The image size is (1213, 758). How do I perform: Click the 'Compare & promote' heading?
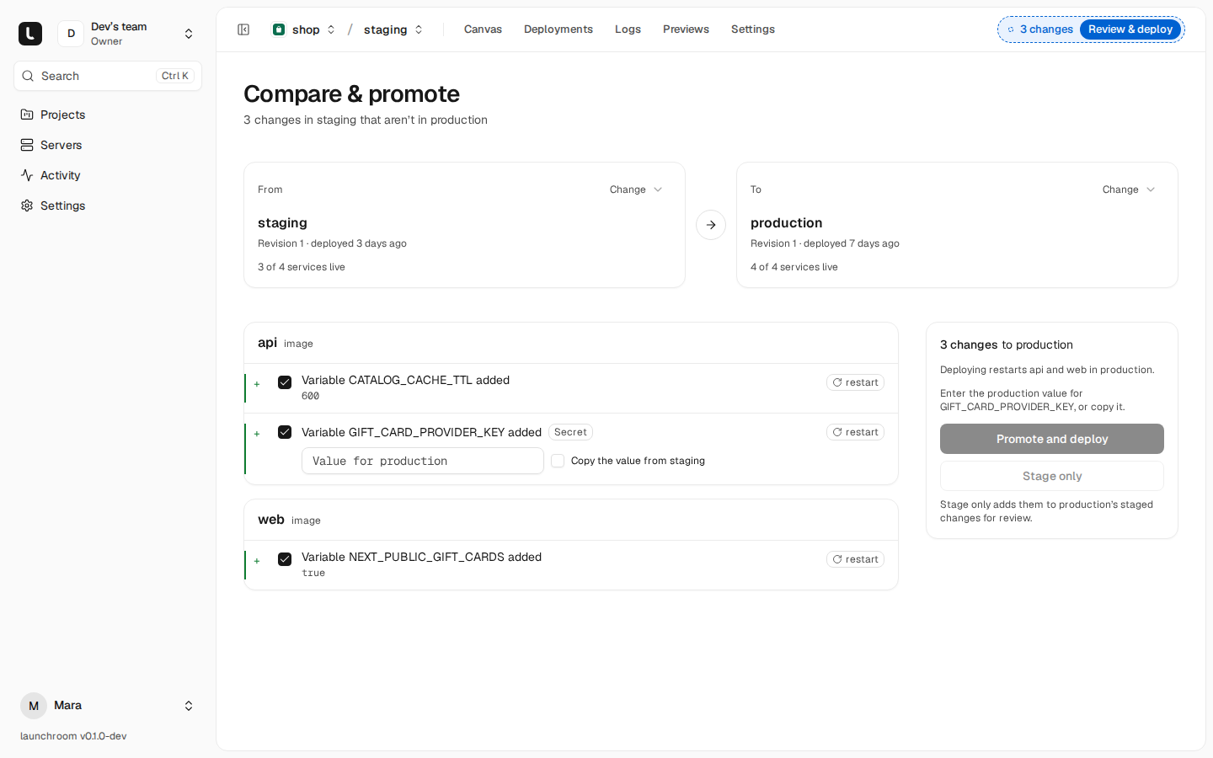click(351, 93)
